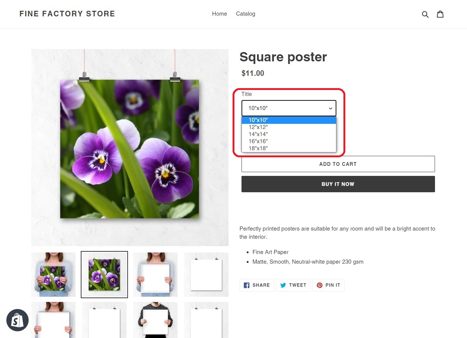467x338 pixels.
Task: Open the search icon in header
Action: point(425,14)
